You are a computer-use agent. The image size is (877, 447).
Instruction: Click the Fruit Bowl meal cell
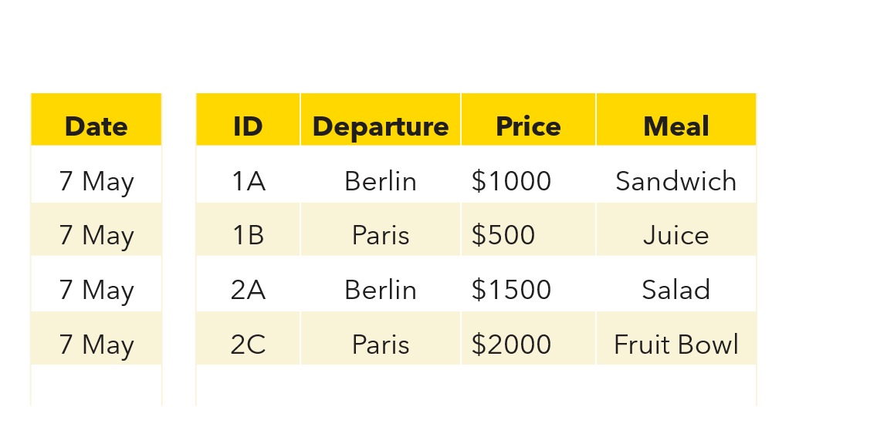[x=676, y=338]
